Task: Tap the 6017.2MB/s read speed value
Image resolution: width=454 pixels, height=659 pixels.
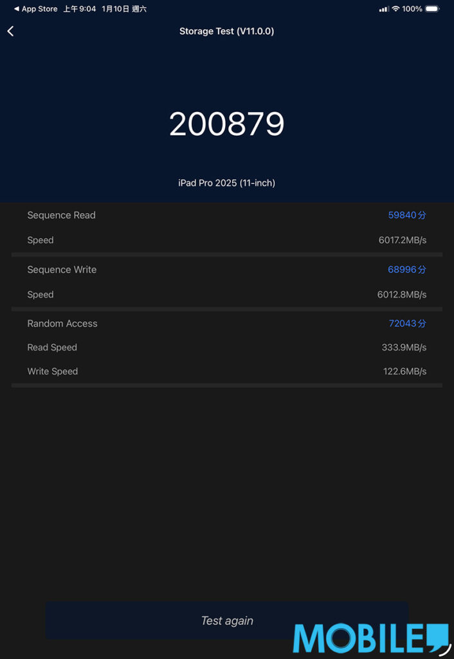Action: point(402,240)
